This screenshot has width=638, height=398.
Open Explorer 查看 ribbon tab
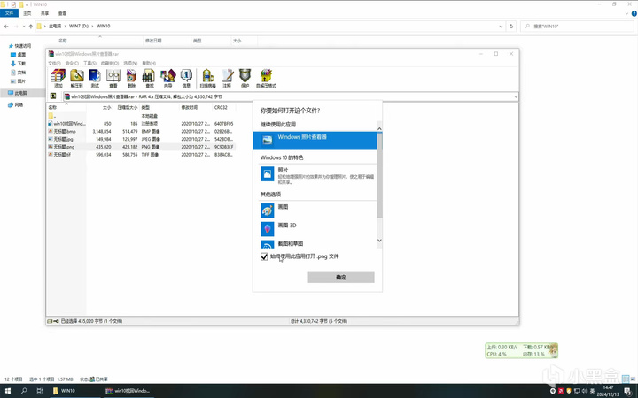click(62, 13)
